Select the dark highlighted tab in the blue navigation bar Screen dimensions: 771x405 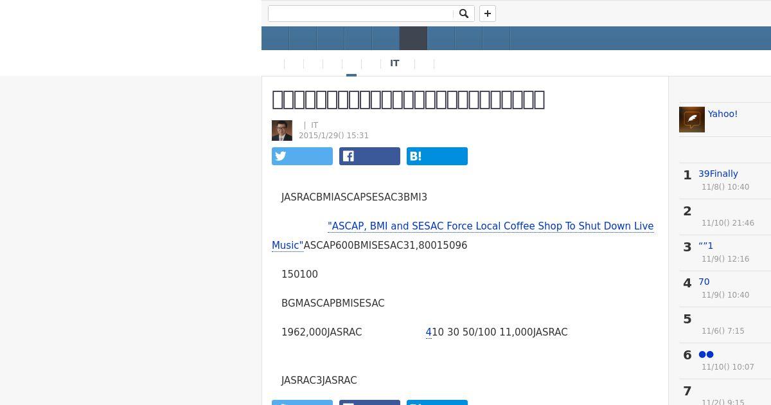click(x=413, y=39)
